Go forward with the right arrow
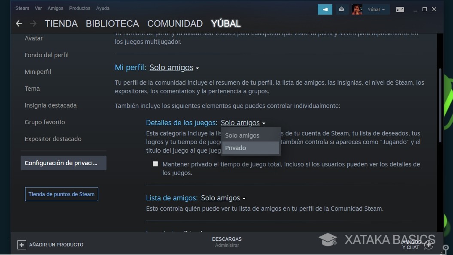Viewport: 453px width, 255px height. click(33, 24)
